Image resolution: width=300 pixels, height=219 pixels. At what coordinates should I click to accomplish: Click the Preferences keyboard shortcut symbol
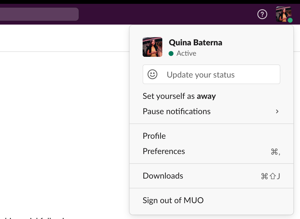pos(275,152)
